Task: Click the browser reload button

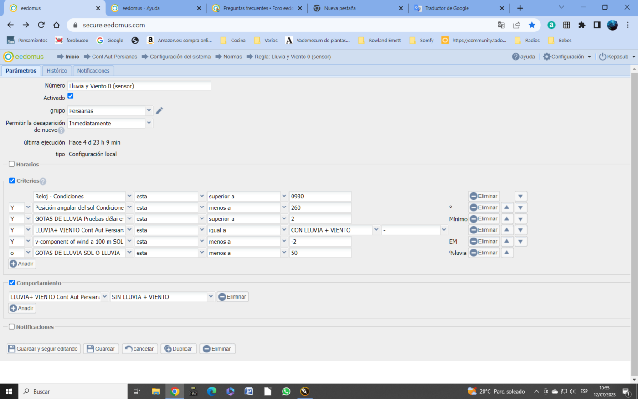Action: (41, 25)
